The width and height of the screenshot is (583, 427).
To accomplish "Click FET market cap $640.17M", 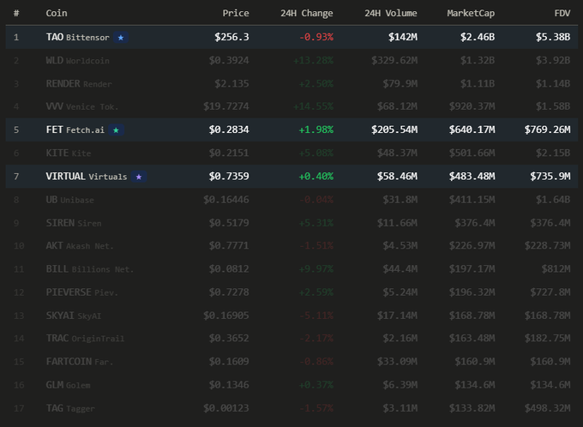I will (472, 129).
